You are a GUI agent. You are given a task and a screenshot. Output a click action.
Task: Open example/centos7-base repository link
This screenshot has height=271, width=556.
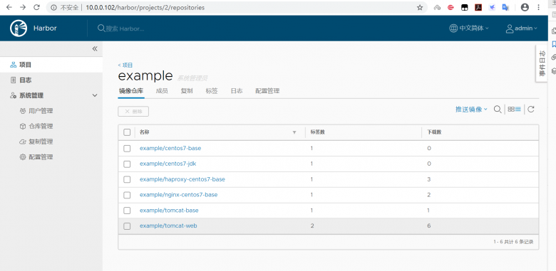[170, 148]
